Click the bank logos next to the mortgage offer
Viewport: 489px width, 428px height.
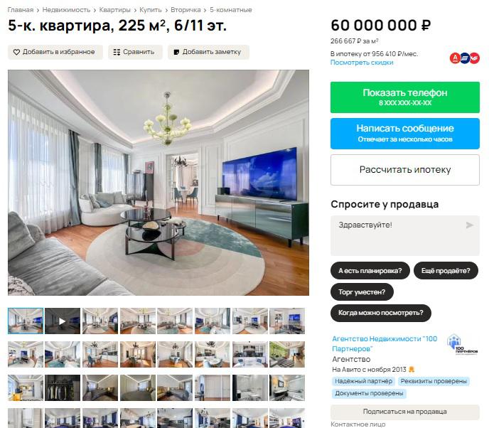[464, 58]
